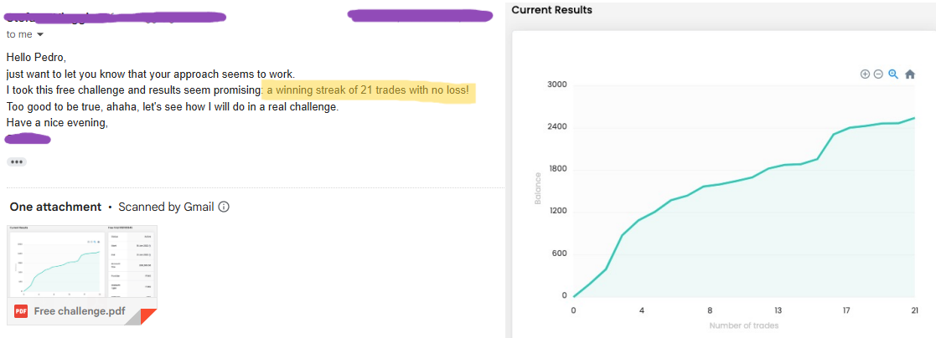The image size is (936, 338).
Task: Click the balance line endpoint at trade 21
Action: point(914,118)
